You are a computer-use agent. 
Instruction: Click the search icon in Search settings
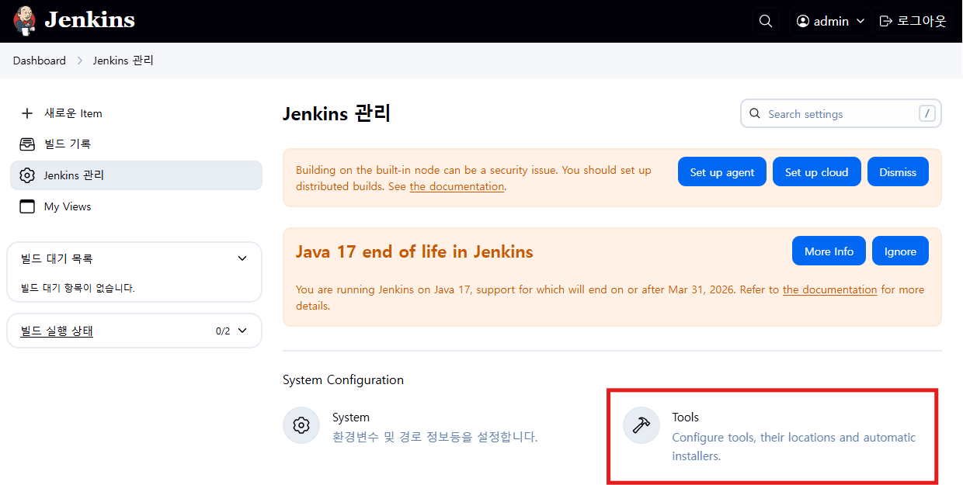click(x=755, y=113)
